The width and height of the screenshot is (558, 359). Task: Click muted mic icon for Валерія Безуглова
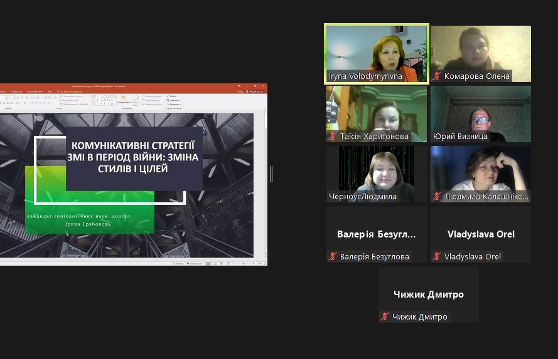click(333, 257)
